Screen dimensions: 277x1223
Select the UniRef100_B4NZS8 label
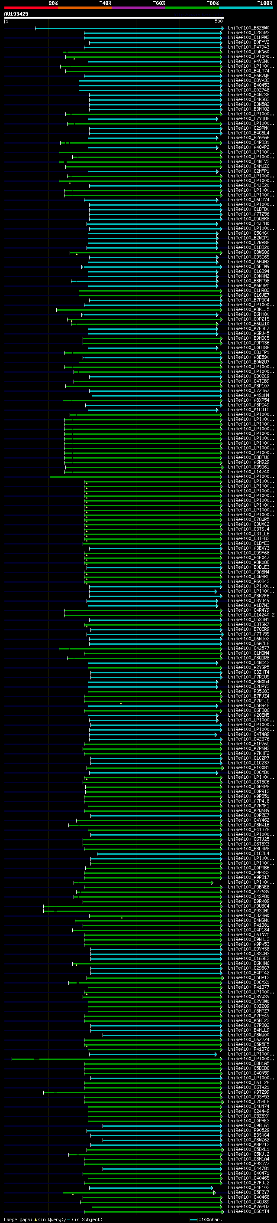pos(248,95)
